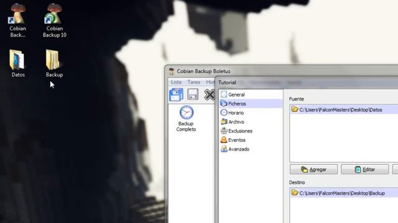Image resolution: width=398 pixels, height=223 pixels.
Task: Open the Cobian Backup 10 desktop shortcut
Action: [x=55, y=20]
